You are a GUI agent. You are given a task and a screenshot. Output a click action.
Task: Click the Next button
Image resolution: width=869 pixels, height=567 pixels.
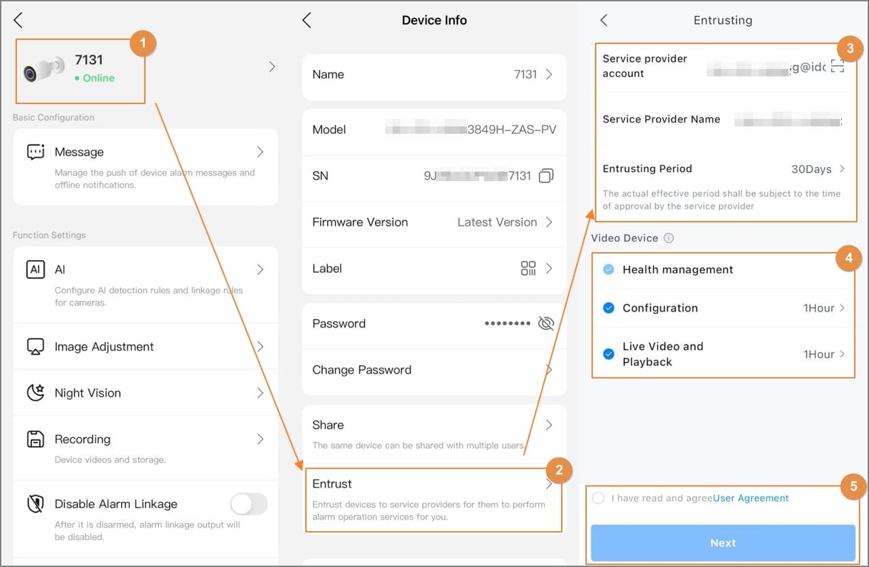point(723,543)
